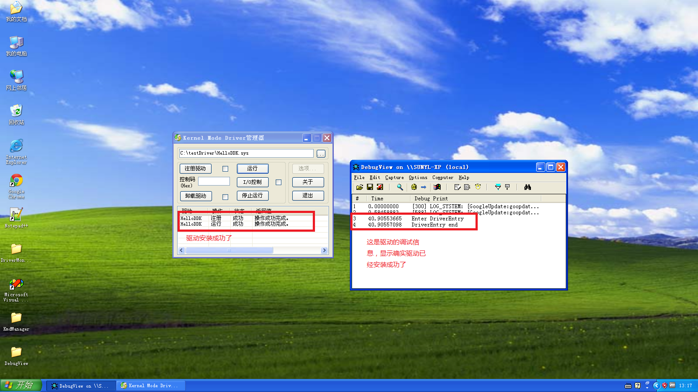Click the binoculars Find icon
The image size is (698, 392).
click(x=527, y=187)
